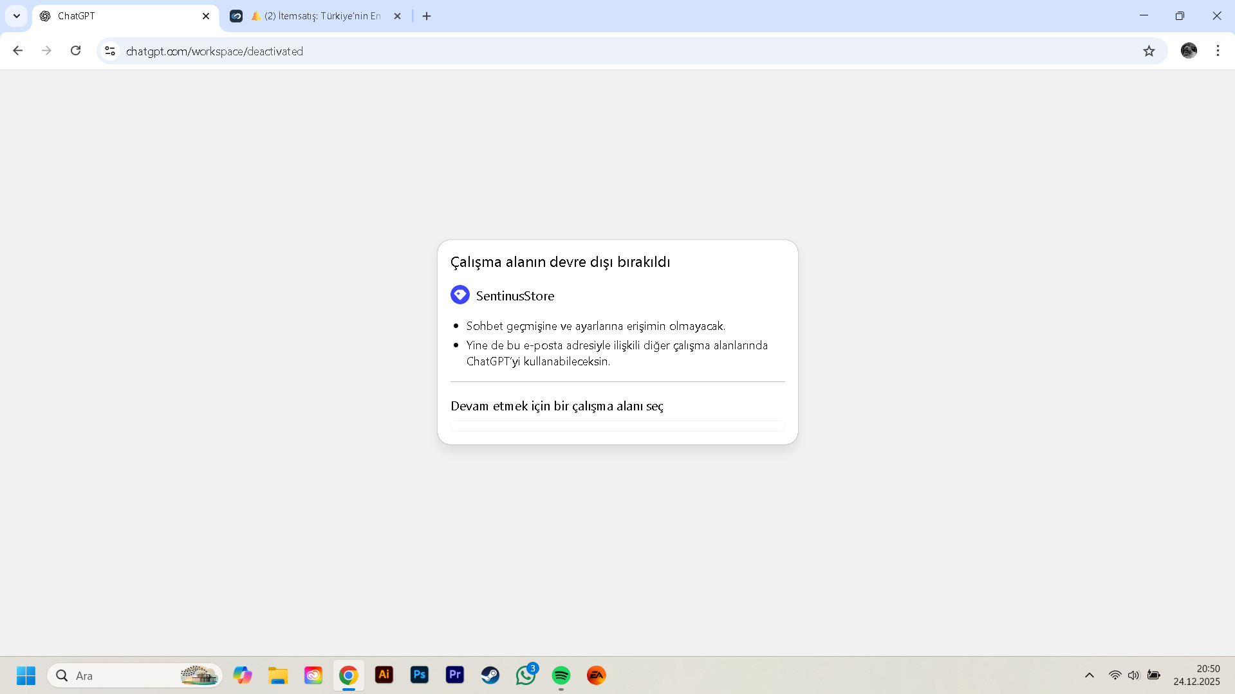Click the 'Sohbet geçmişine ve ayarlarına' bullet
Image resolution: width=1235 pixels, height=694 pixels.
596,326
